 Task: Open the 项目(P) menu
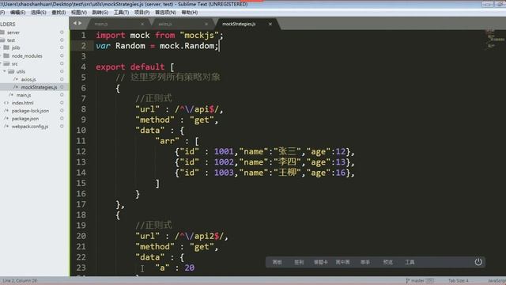pyautogui.click(x=142, y=13)
